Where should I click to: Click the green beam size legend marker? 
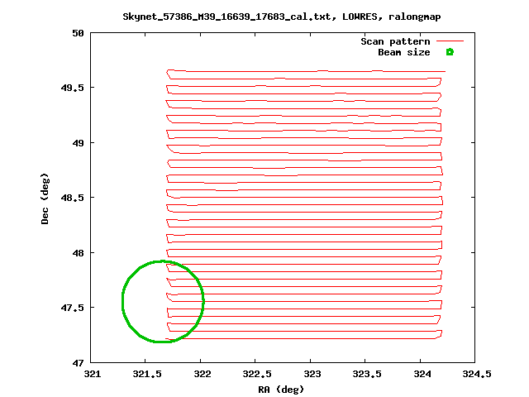click(450, 52)
